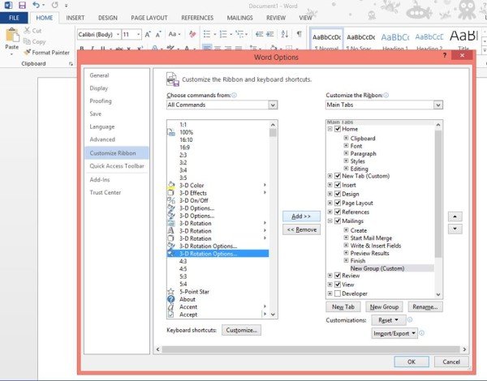Image resolution: width=487 pixels, height=381 pixels.
Task: Switch to the INSERT ribbon tab
Action: point(75,18)
